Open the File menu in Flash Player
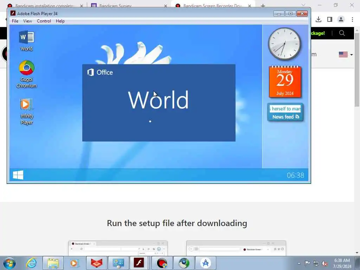This screenshot has height=270, width=360. [15, 21]
